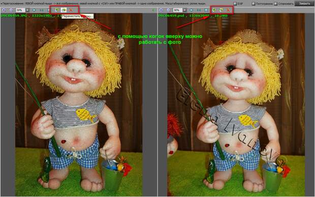Open zoom percentage dropdown for left image

point(27,10)
